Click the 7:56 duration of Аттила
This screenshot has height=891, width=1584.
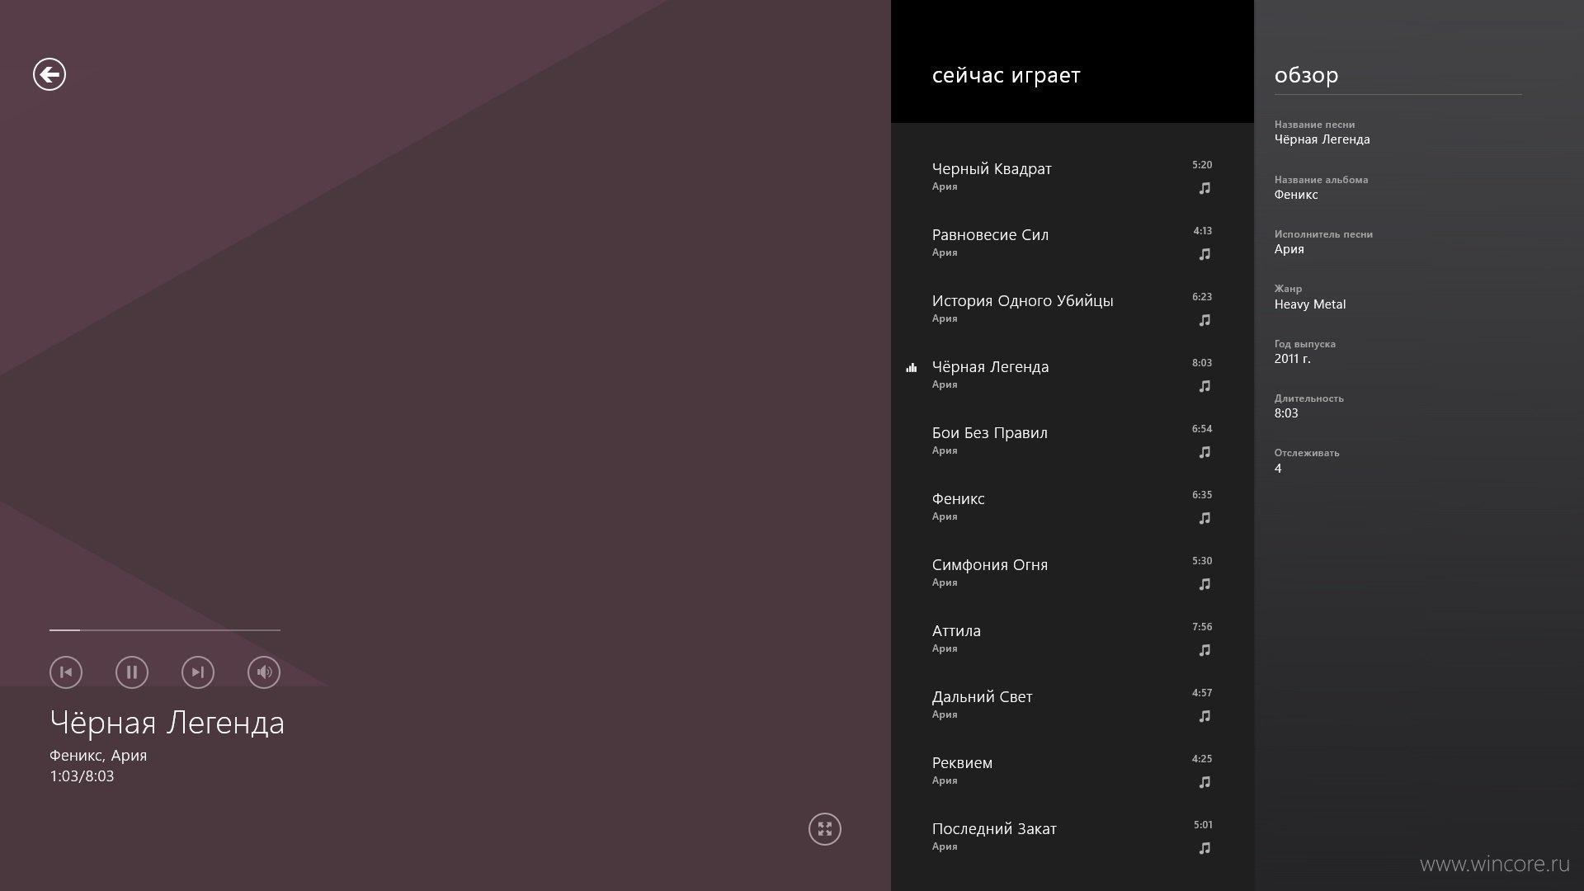coord(1202,627)
